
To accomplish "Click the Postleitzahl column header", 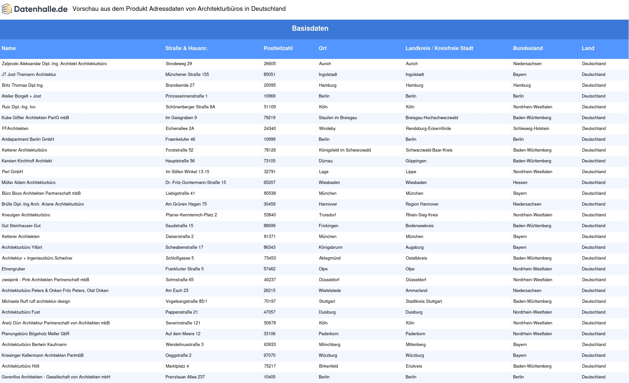I will (278, 48).
